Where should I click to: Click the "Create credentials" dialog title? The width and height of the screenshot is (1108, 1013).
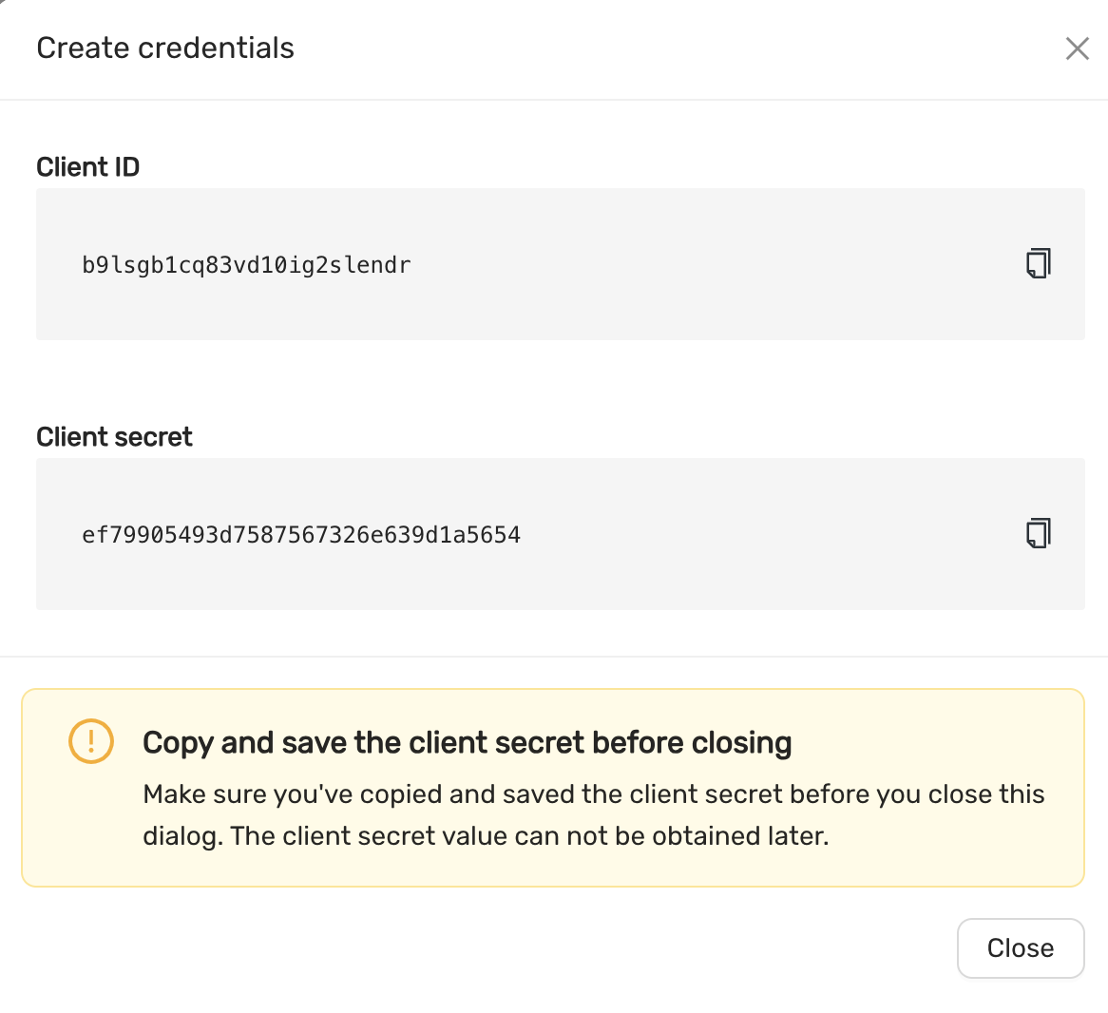pyautogui.click(x=165, y=48)
